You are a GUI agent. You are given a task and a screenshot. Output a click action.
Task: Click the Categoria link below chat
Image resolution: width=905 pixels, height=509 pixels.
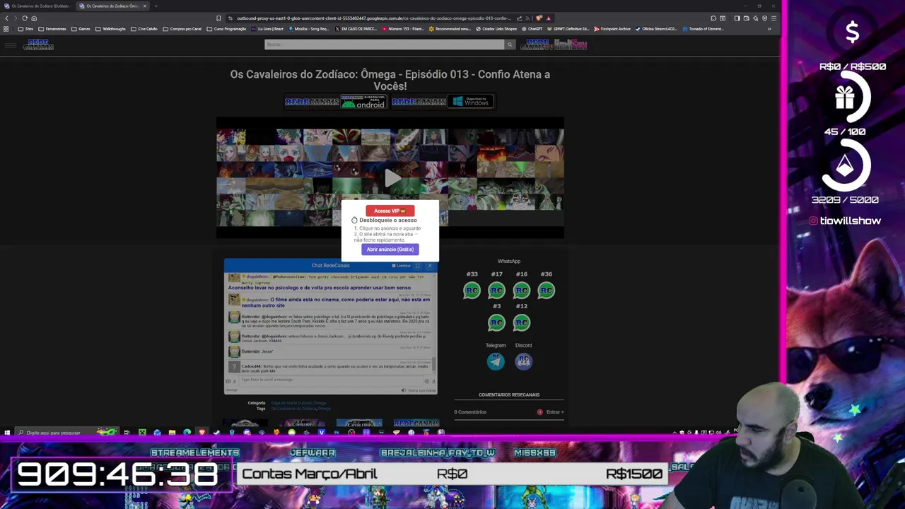(x=298, y=403)
